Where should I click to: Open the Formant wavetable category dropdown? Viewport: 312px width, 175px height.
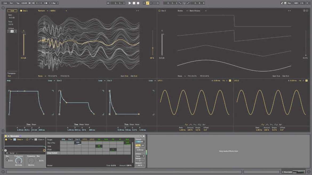click(x=43, y=11)
